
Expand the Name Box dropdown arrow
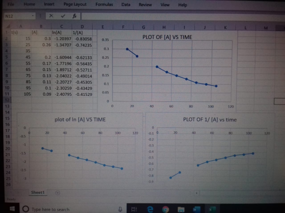33,16
